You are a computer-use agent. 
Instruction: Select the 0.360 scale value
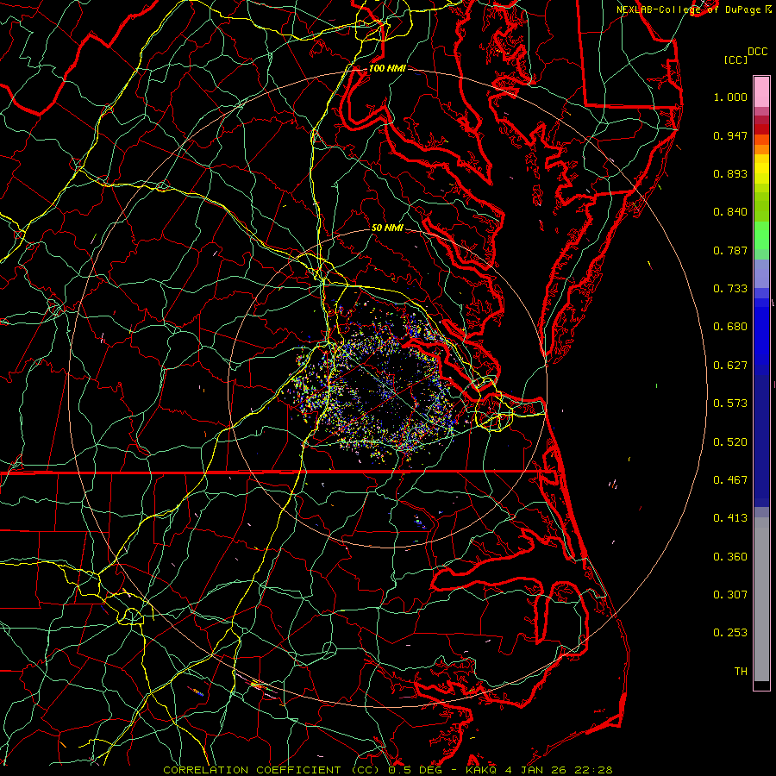[x=730, y=557]
